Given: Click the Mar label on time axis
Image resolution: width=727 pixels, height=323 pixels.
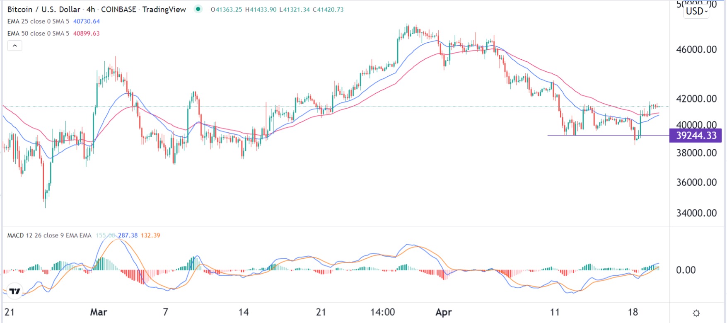Looking at the screenshot, I should click(x=99, y=312).
